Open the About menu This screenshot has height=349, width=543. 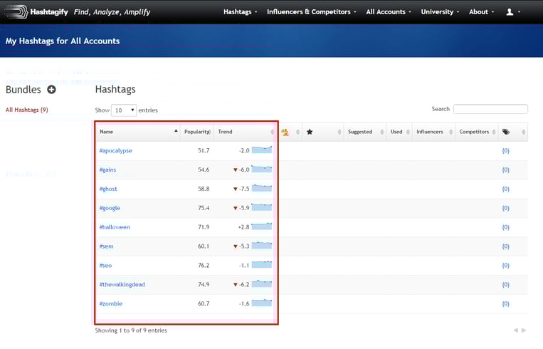click(x=481, y=12)
